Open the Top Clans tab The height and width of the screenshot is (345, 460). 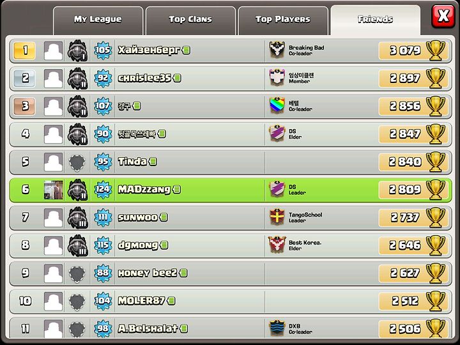[190, 20]
